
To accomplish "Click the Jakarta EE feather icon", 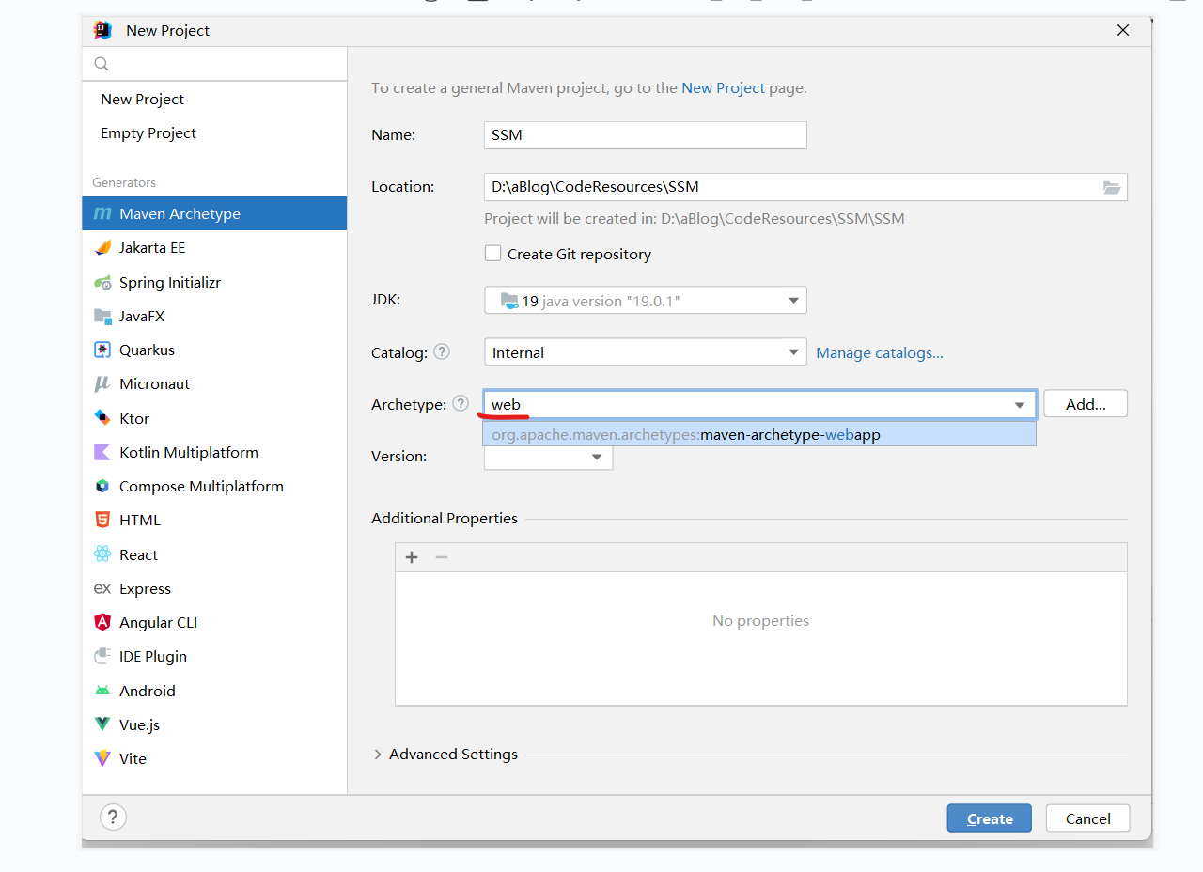I will 102,248.
